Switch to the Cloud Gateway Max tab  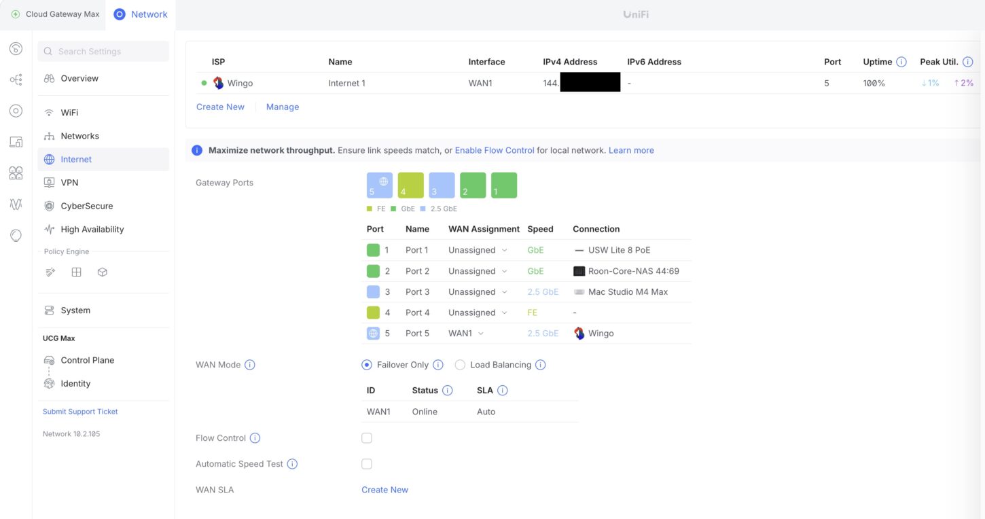(54, 14)
